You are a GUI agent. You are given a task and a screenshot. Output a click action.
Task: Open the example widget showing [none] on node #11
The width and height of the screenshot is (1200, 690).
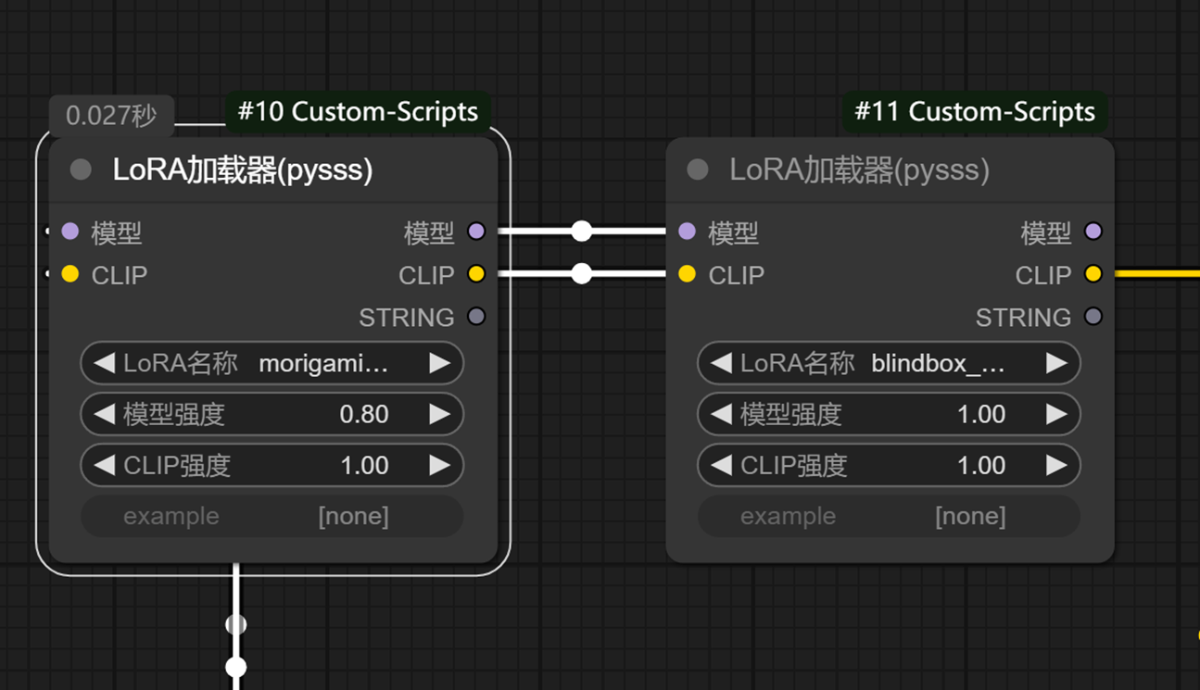click(888, 516)
